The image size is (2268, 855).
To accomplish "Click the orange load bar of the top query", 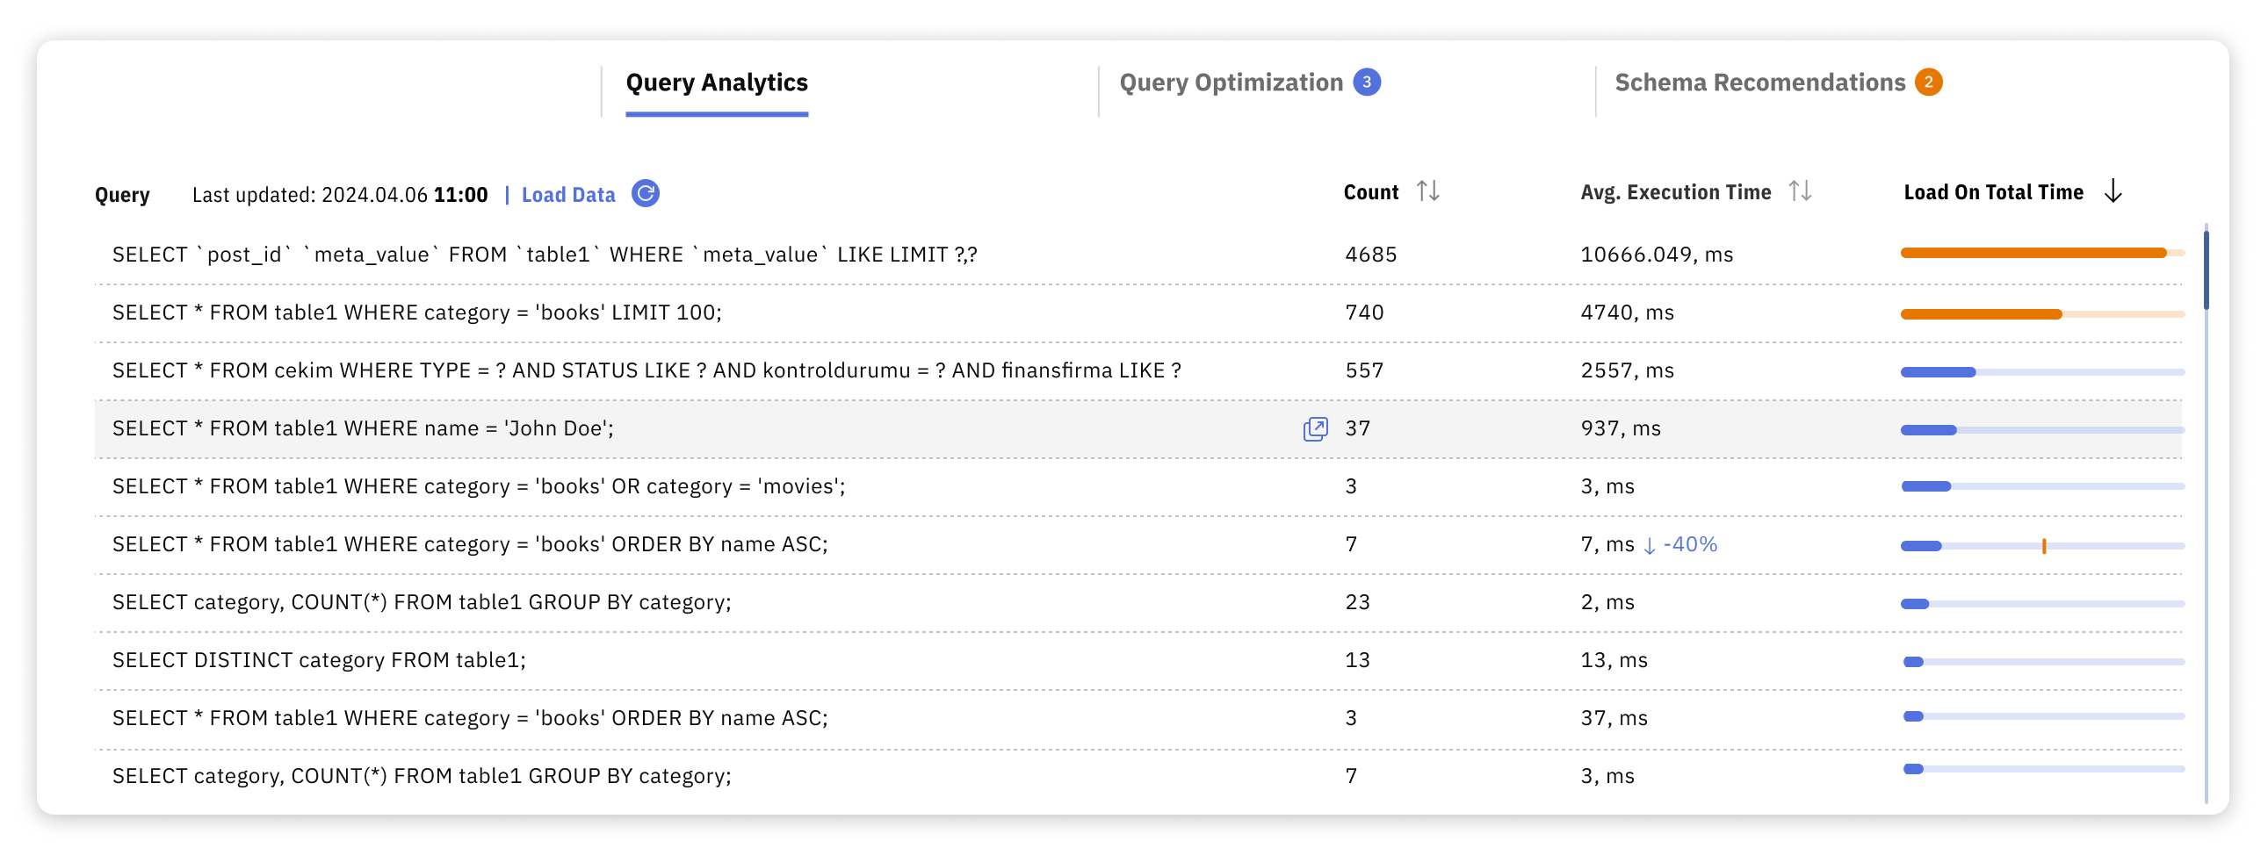I will (2033, 253).
